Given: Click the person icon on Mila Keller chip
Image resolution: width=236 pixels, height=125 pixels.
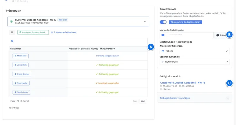Looking at the screenshot, I should click(15, 56).
